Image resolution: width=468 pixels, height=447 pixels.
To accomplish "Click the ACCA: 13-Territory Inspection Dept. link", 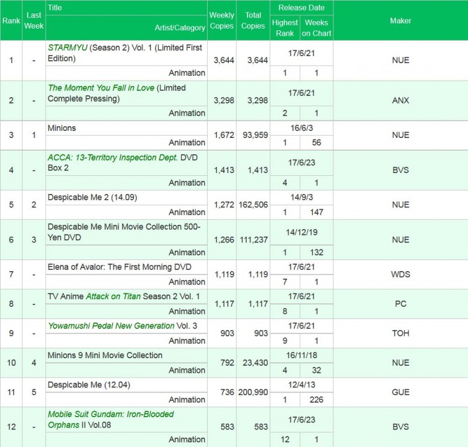I will tap(112, 157).
